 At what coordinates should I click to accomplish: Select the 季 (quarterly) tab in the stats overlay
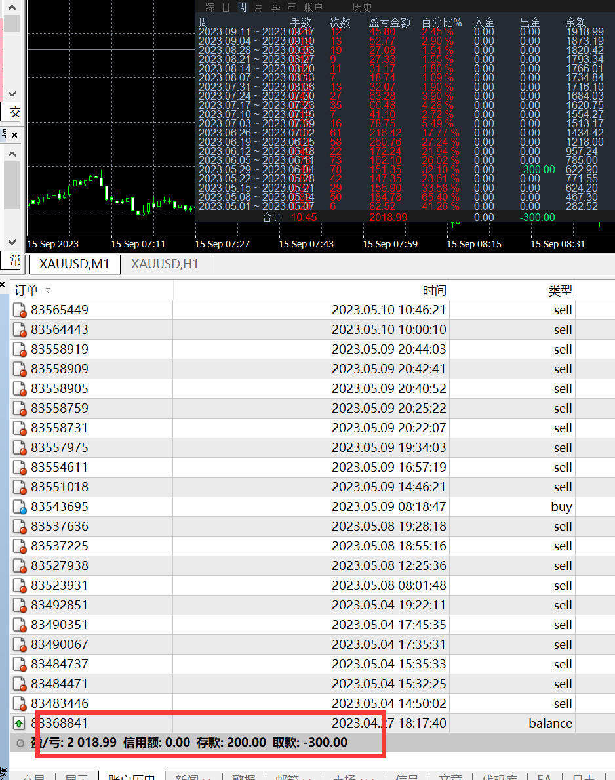tap(275, 7)
